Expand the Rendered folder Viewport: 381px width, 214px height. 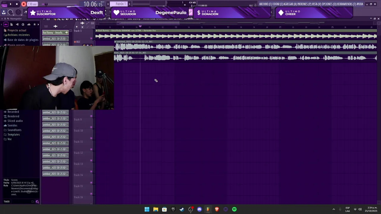[11, 116]
